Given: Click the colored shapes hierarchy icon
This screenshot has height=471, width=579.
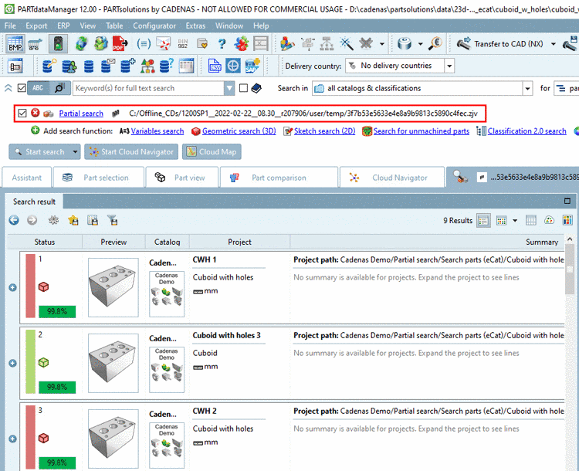Looking at the screenshot, I should point(147,66).
